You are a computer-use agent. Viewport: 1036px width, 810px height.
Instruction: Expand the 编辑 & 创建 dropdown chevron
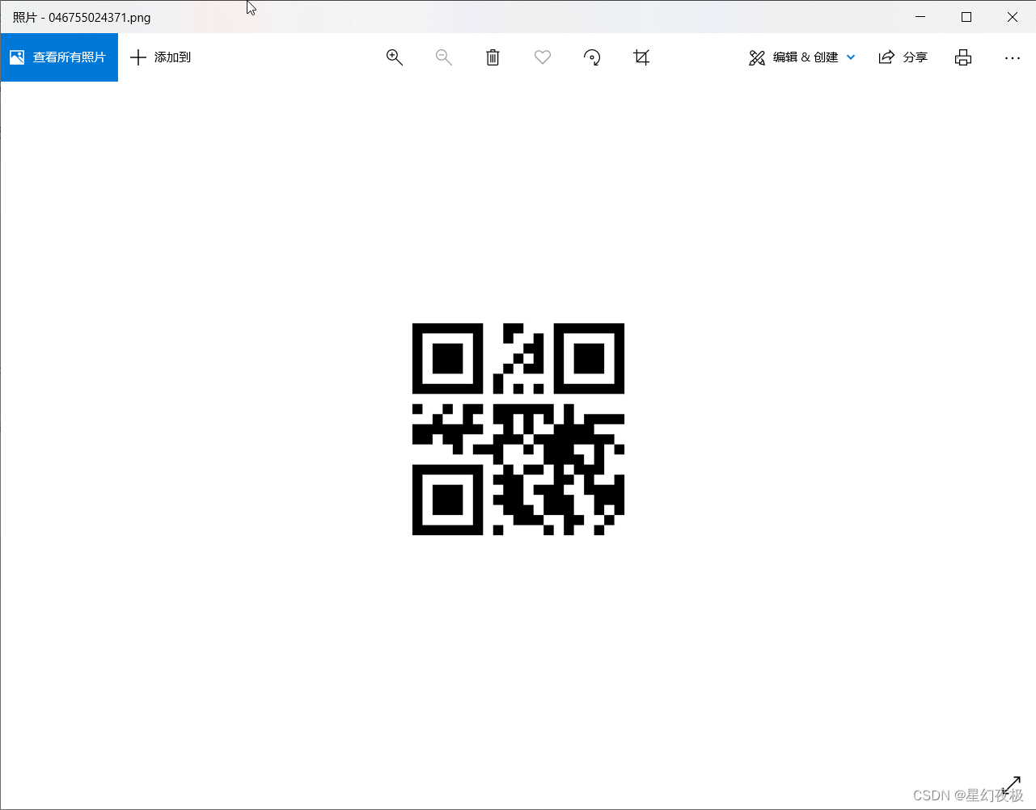[x=850, y=57]
